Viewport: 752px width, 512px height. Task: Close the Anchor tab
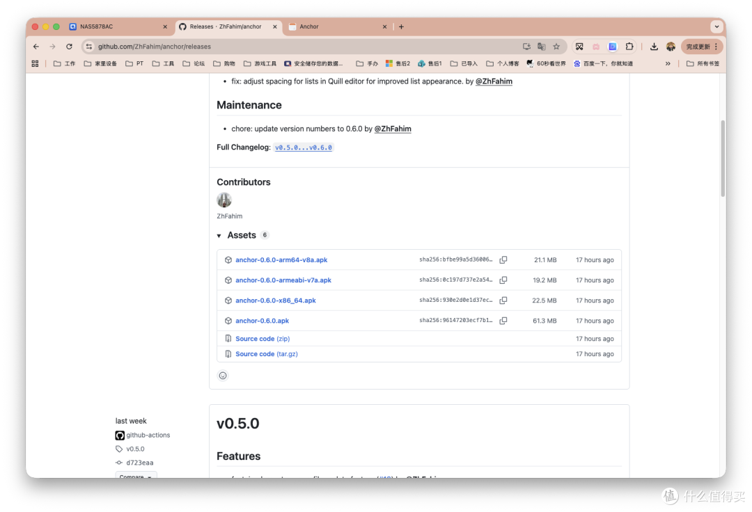[x=384, y=27]
